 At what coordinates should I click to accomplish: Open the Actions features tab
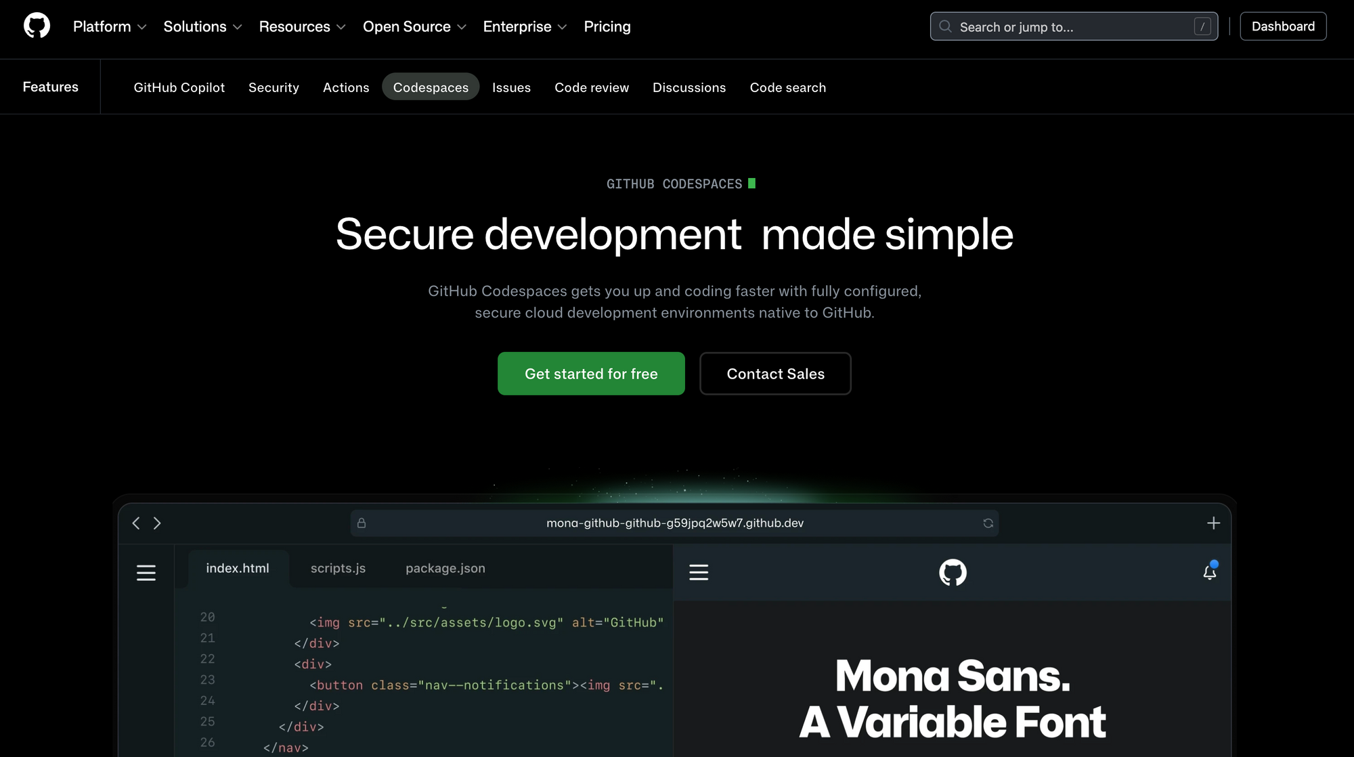pyautogui.click(x=346, y=87)
